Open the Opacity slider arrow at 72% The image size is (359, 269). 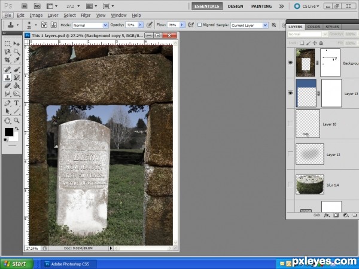(x=141, y=25)
